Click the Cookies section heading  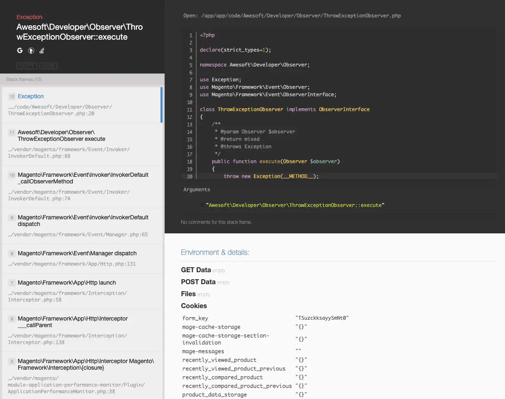(x=194, y=306)
